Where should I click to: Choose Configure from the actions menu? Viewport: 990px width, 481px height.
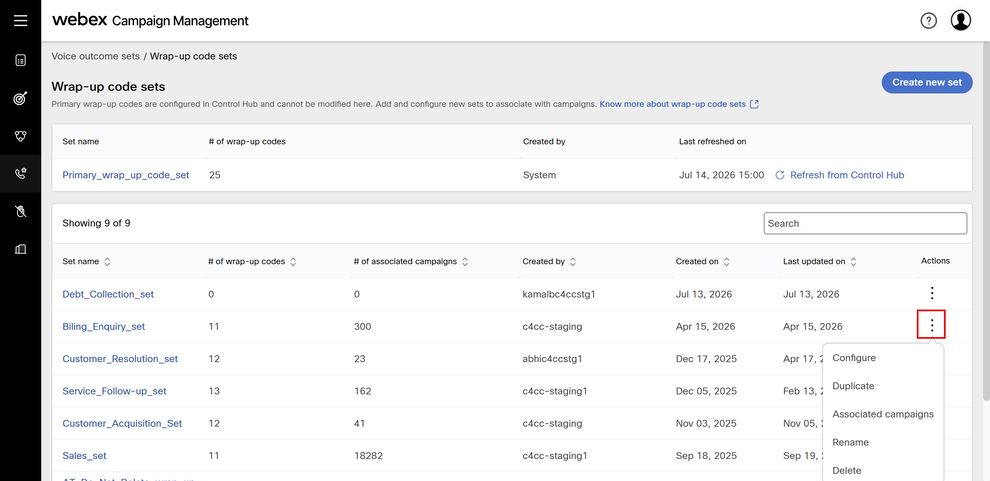coord(854,358)
